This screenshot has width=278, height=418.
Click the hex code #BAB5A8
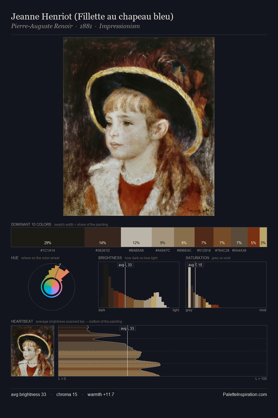[136, 251]
